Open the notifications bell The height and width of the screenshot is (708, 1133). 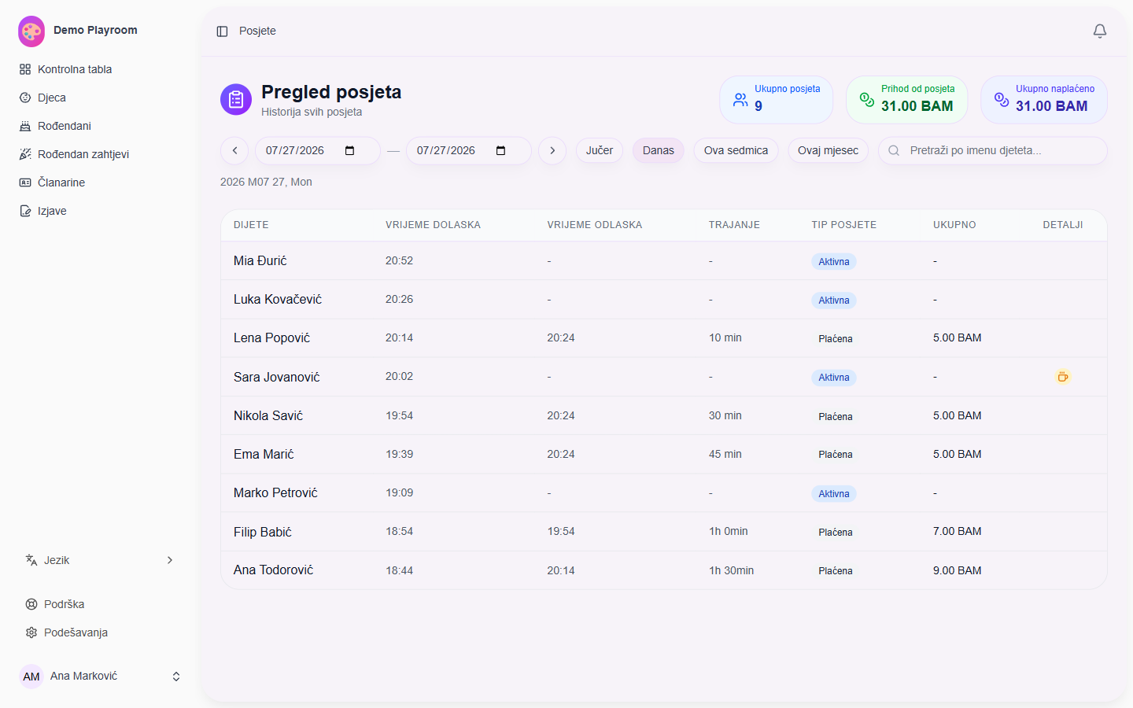pyautogui.click(x=1100, y=31)
